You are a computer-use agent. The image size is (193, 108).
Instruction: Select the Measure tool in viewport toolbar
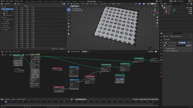pos(69,34)
